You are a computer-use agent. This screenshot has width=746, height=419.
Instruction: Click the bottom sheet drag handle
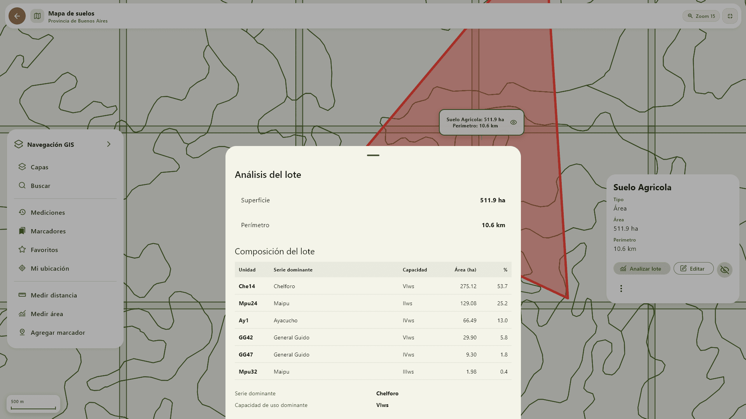click(373, 155)
